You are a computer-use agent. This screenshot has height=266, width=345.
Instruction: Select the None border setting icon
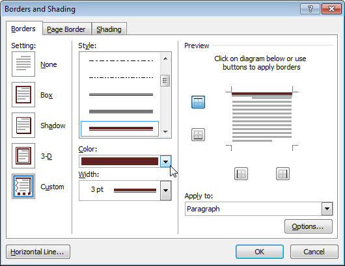click(23, 64)
